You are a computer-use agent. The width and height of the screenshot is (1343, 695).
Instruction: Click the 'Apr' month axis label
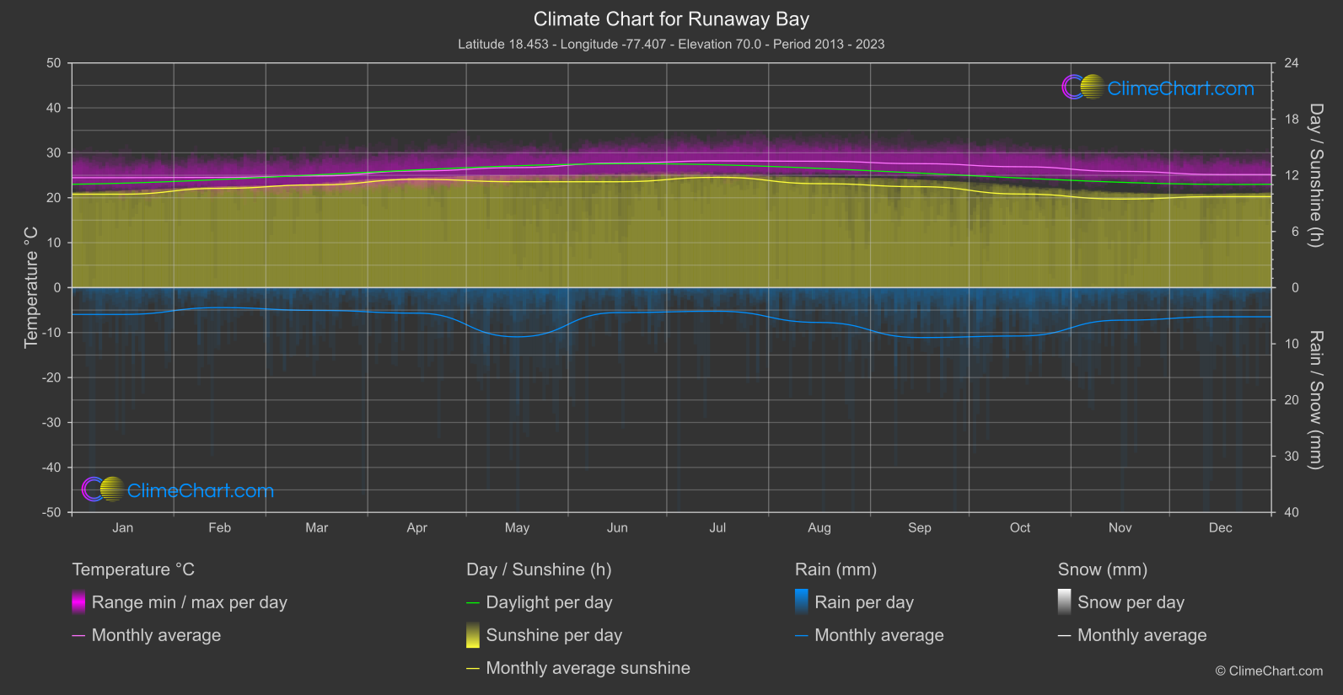(416, 527)
